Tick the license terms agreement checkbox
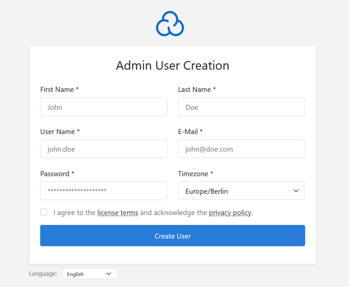This screenshot has width=349, height=287. click(x=44, y=212)
